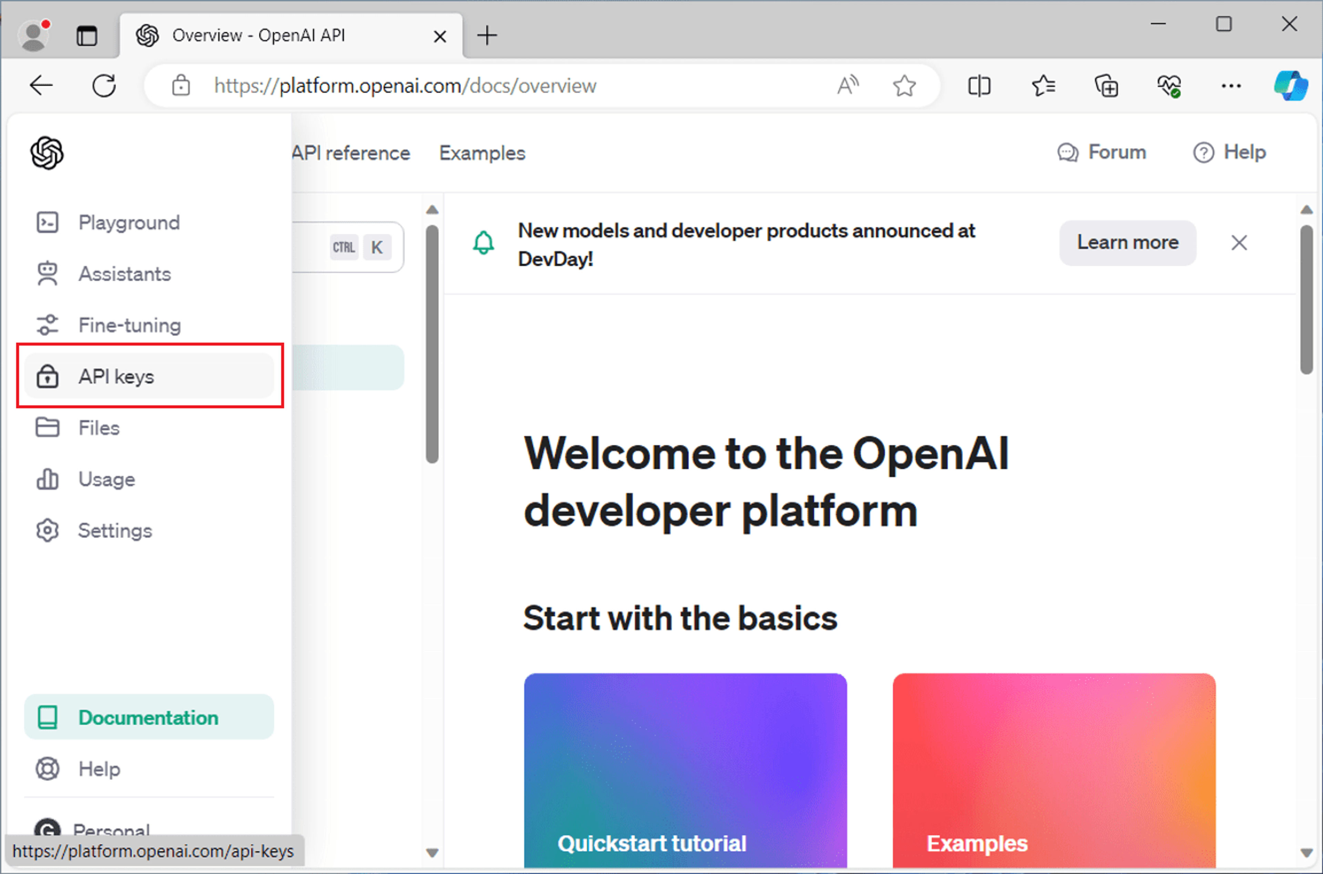Click the green notification bell icon
Viewport: 1323px width, 874px height.
pos(484,243)
